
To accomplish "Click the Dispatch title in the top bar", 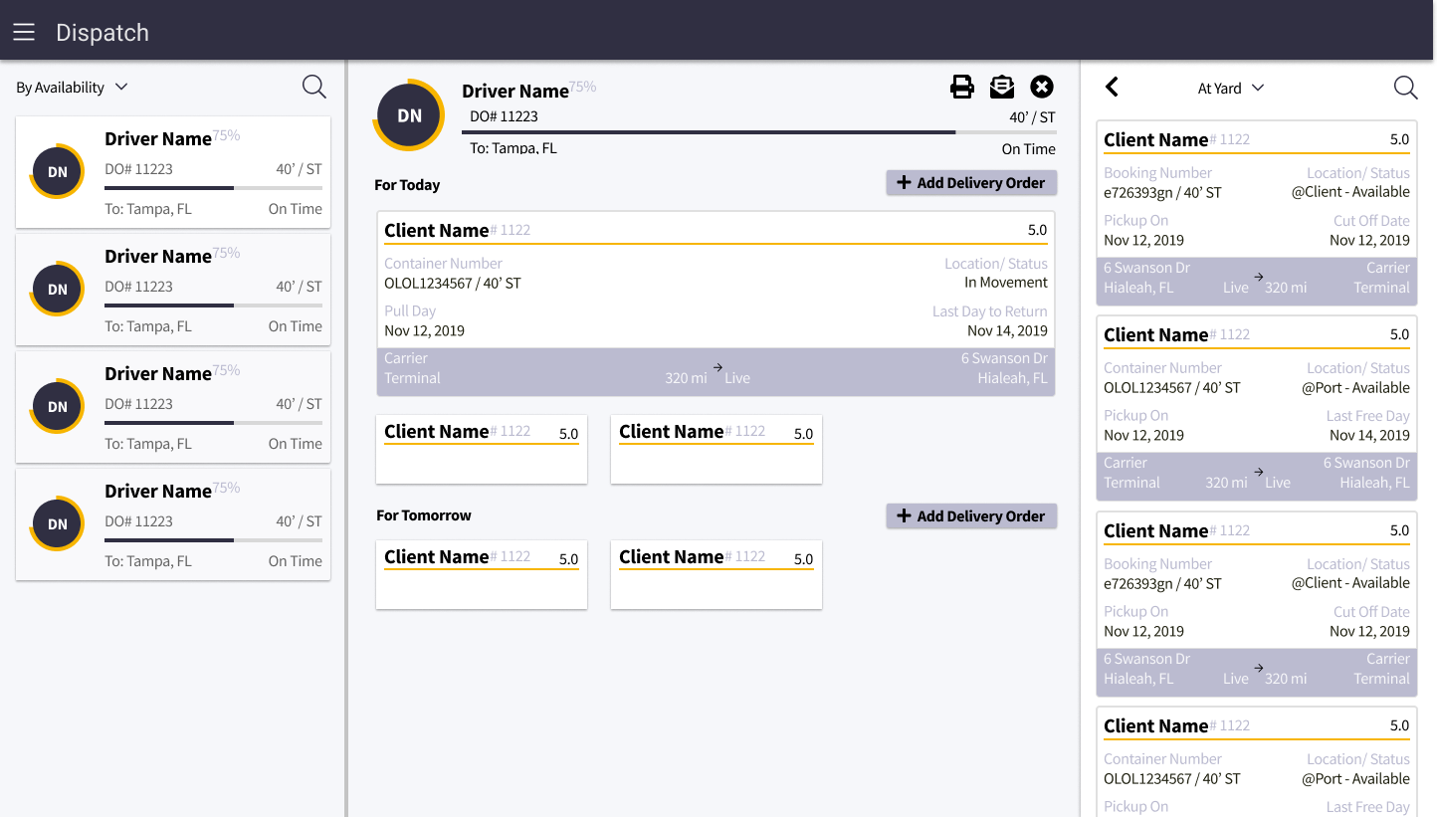I will coord(103,32).
